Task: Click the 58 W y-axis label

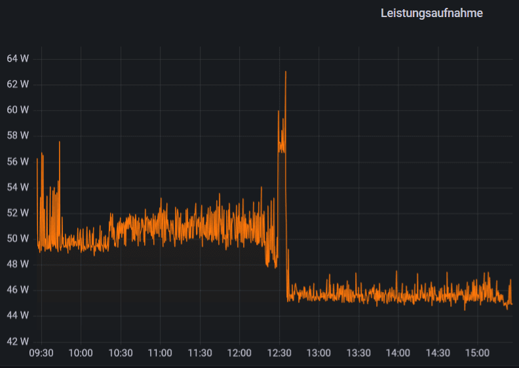Action: click(18, 136)
